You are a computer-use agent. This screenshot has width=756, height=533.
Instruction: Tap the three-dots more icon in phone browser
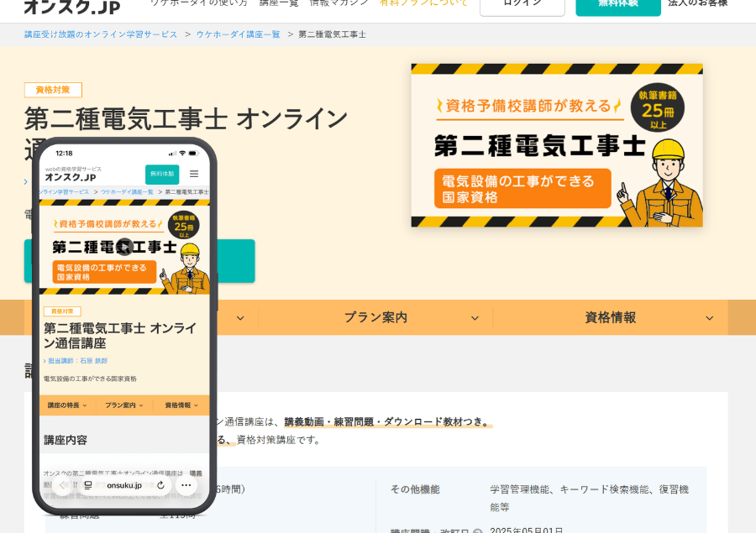point(186,485)
